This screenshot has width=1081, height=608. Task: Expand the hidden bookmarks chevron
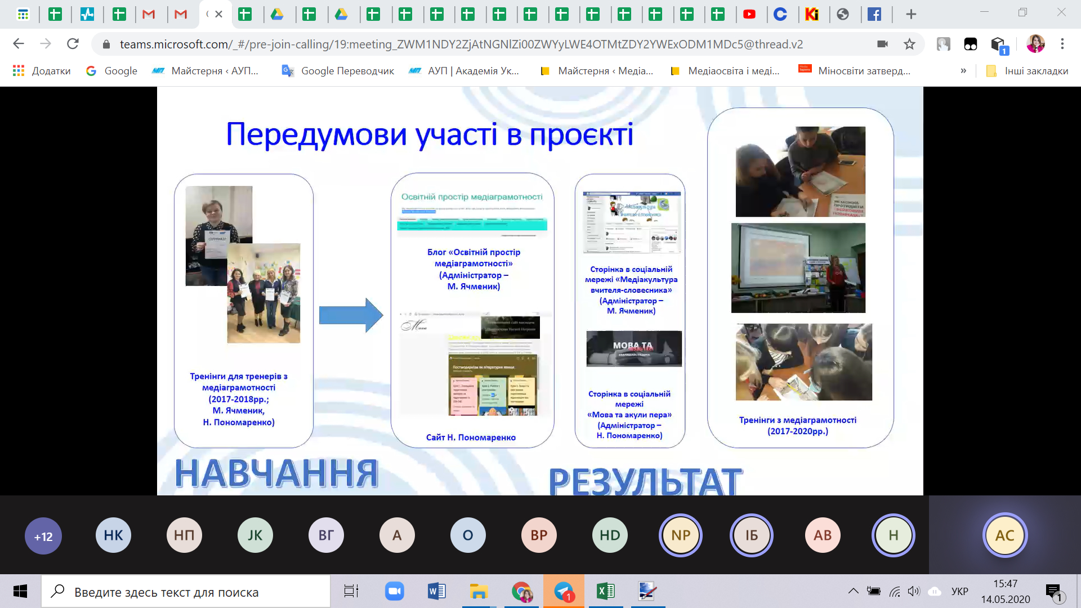[963, 70]
